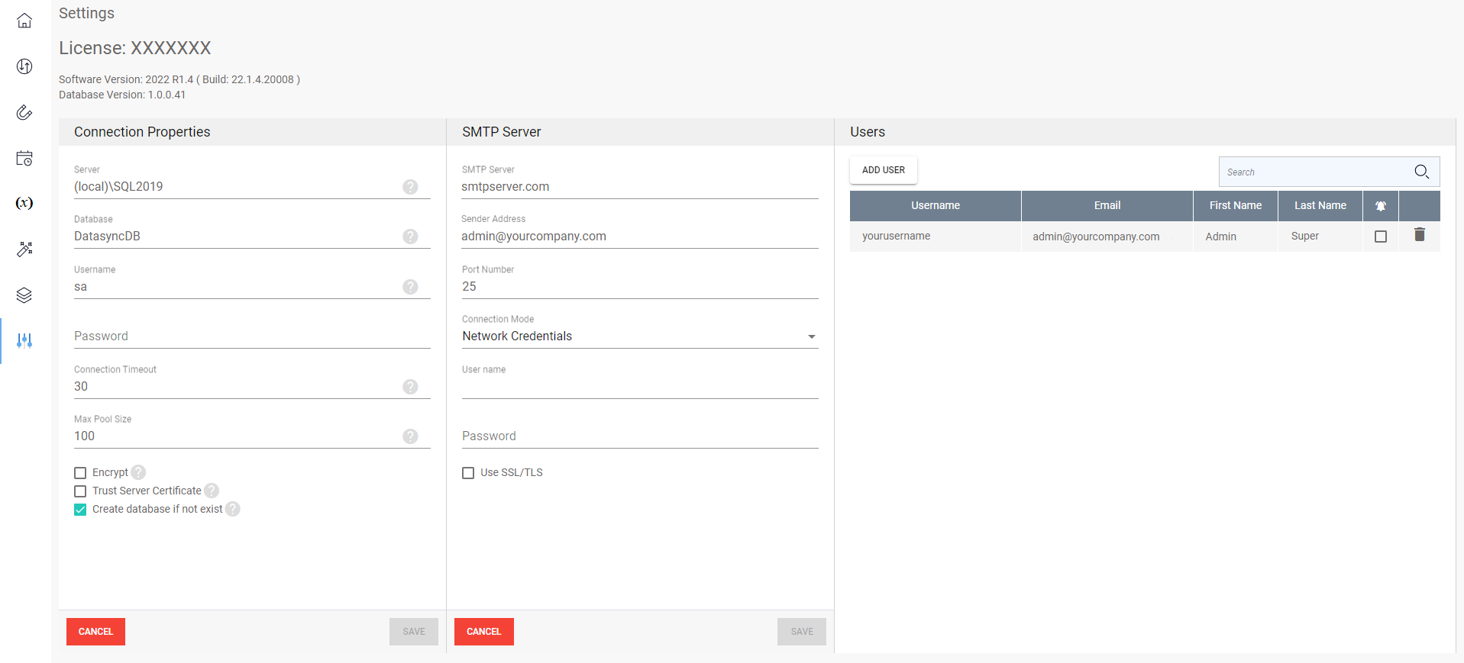Click the Add User button

(883, 170)
